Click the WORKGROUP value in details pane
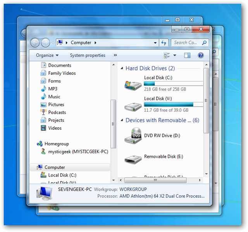This screenshot has height=232, width=248. [x=133, y=189]
